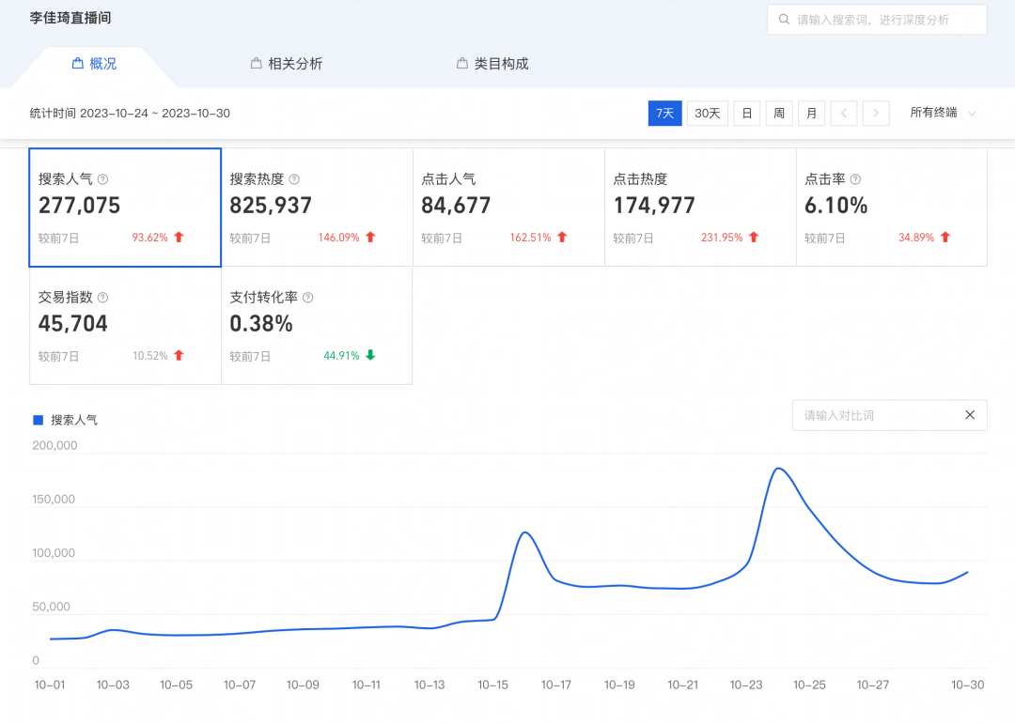Click the 0.38% payment conversion value
This screenshot has height=724, width=1015.
(261, 324)
